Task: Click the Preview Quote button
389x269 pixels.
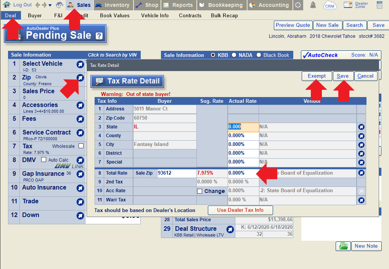Action: [293, 25]
